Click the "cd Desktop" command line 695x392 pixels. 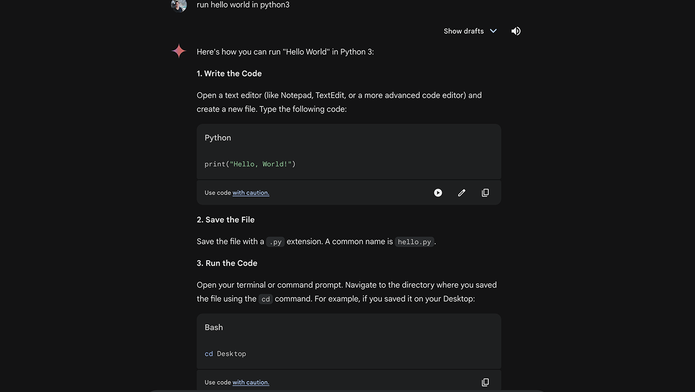(x=225, y=354)
